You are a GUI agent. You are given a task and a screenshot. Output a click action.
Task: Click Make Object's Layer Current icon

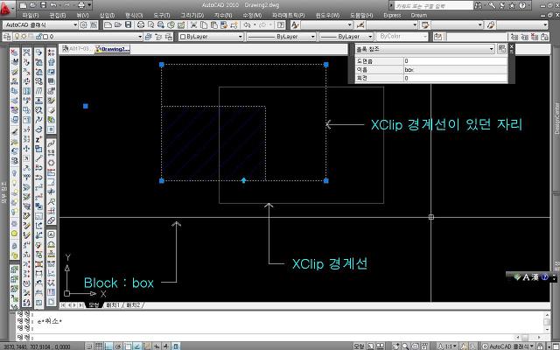click(149, 37)
